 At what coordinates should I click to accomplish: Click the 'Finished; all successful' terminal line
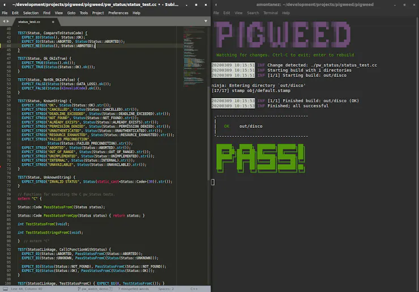click(x=270, y=106)
